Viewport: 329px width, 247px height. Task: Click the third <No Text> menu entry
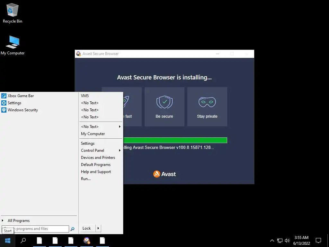pyautogui.click(x=90, y=117)
